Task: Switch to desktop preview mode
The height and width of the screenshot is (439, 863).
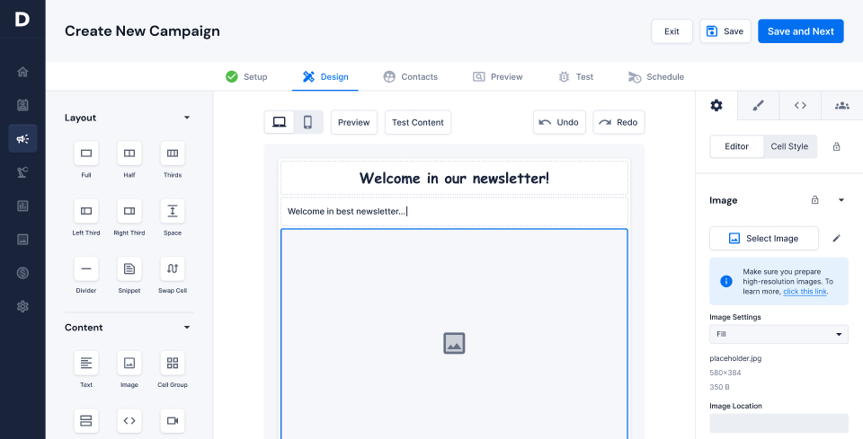Action: pyautogui.click(x=279, y=122)
